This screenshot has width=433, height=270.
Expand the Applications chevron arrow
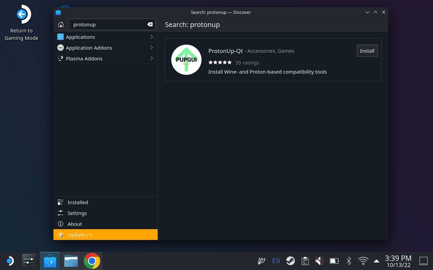(x=152, y=37)
